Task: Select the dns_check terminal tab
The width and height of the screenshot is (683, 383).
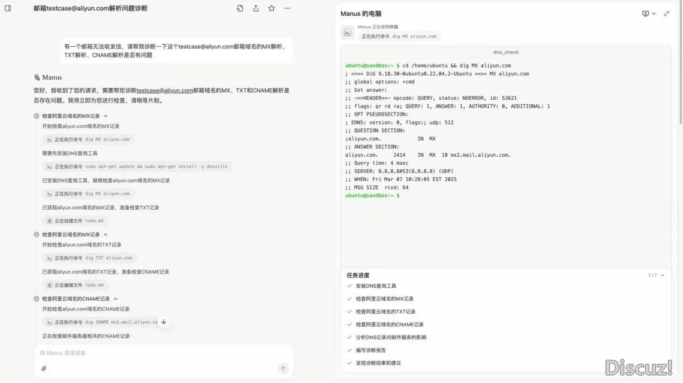Action: (506, 52)
